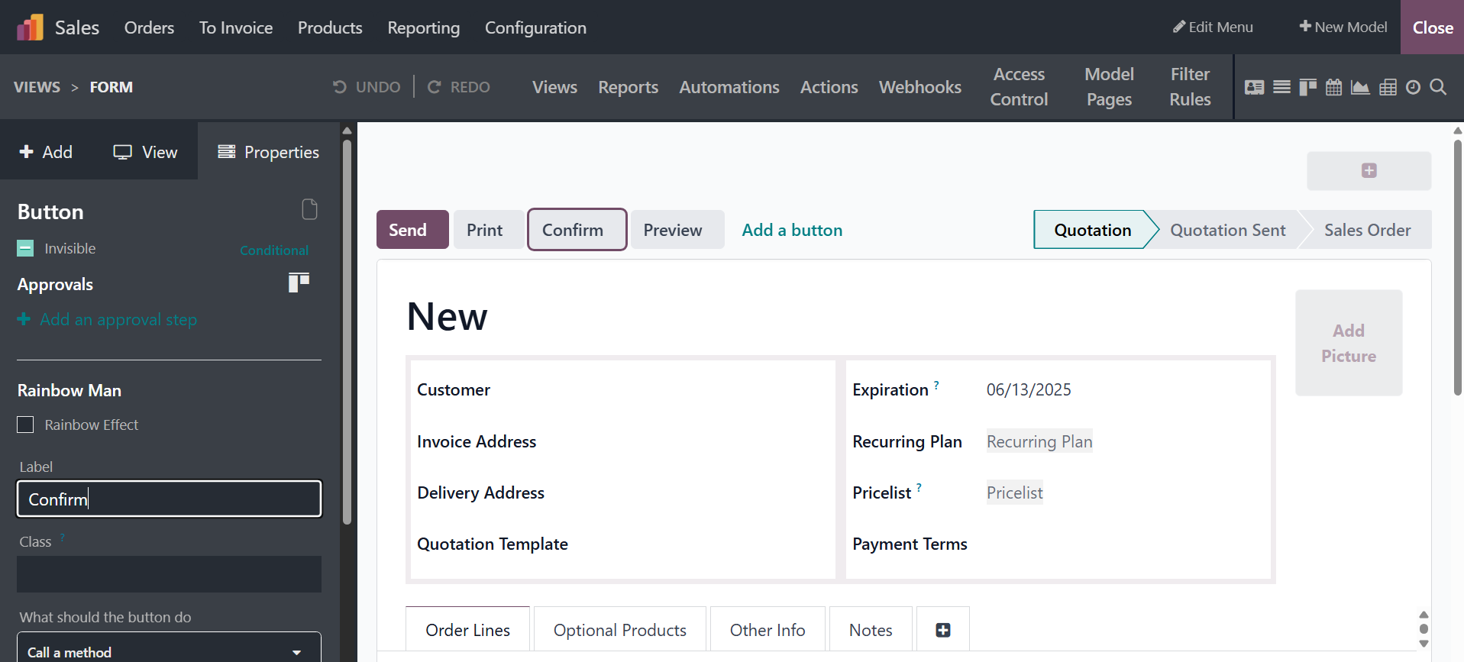Open the Calendar view icon
The width and height of the screenshot is (1464, 662).
(x=1333, y=87)
